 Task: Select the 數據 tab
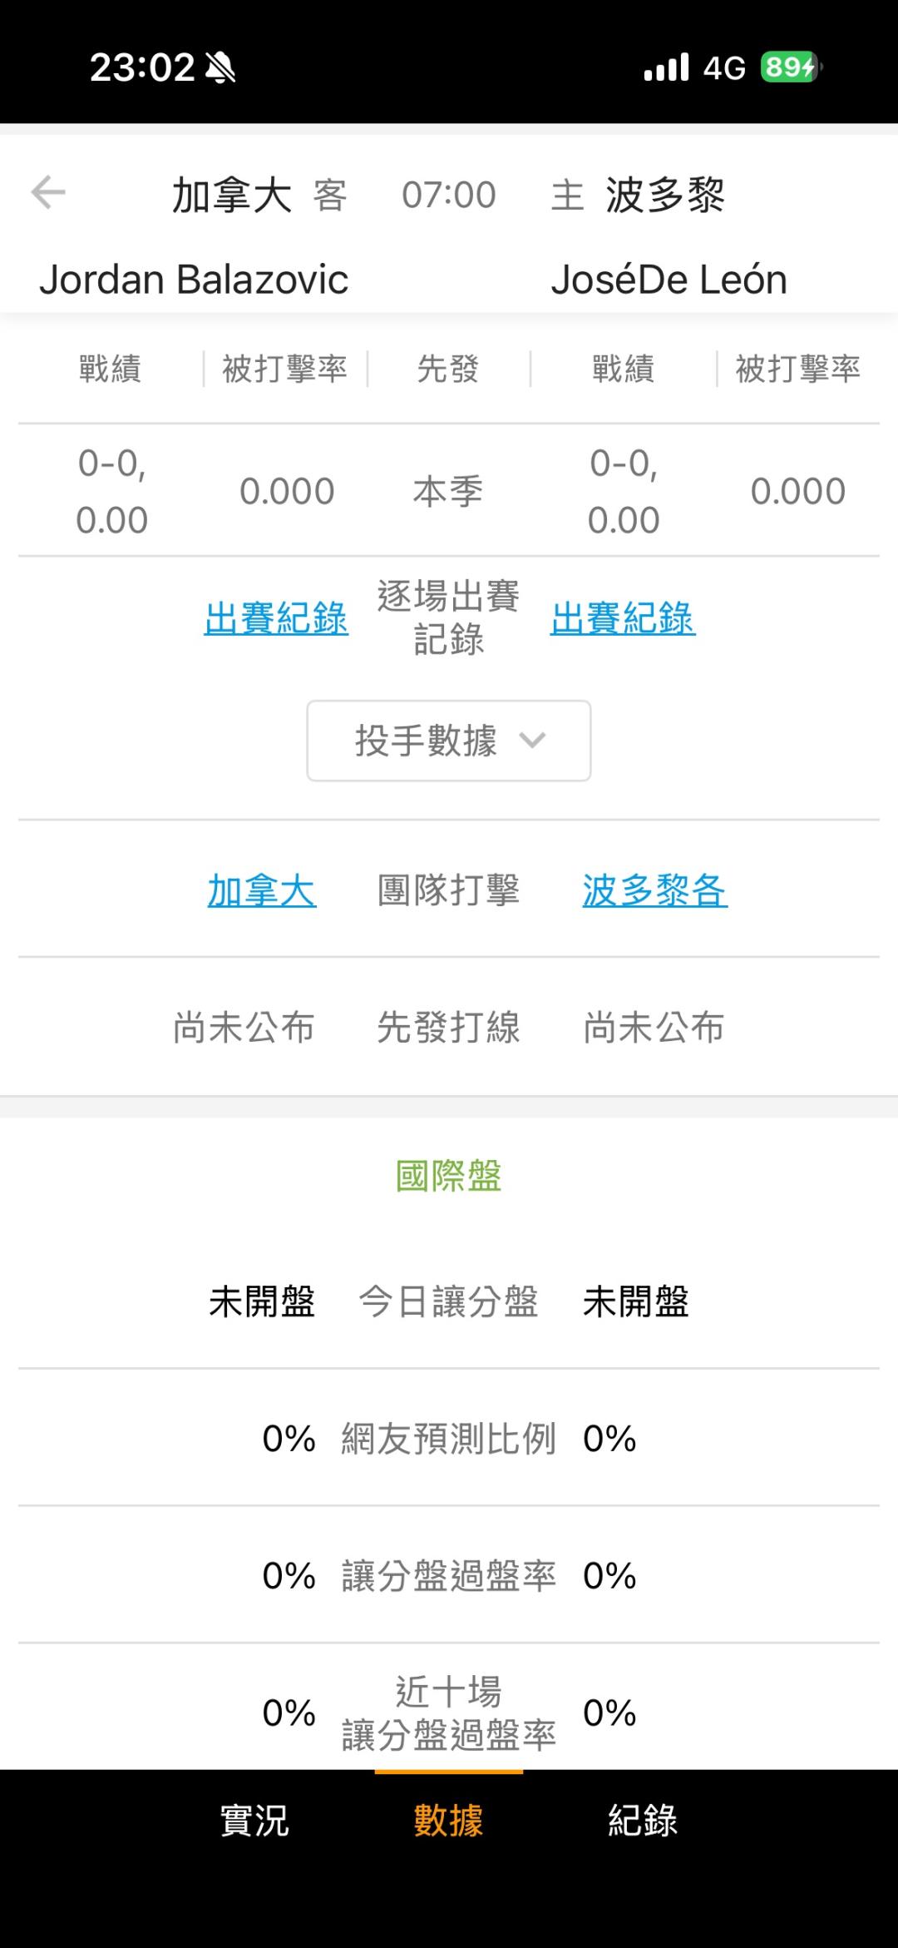(x=448, y=1820)
